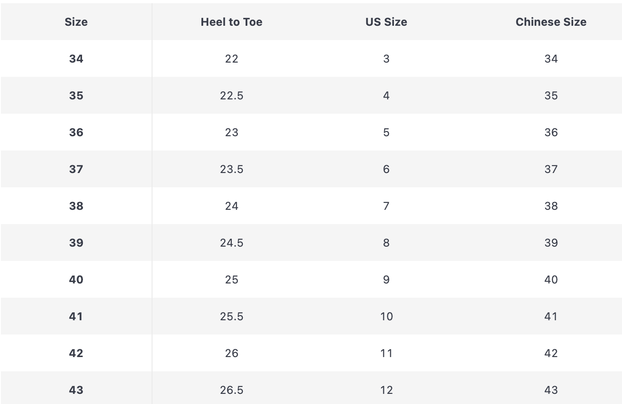The height and width of the screenshot is (404, 622).
Task: Select US size value 12
Action: pos(386,390)
